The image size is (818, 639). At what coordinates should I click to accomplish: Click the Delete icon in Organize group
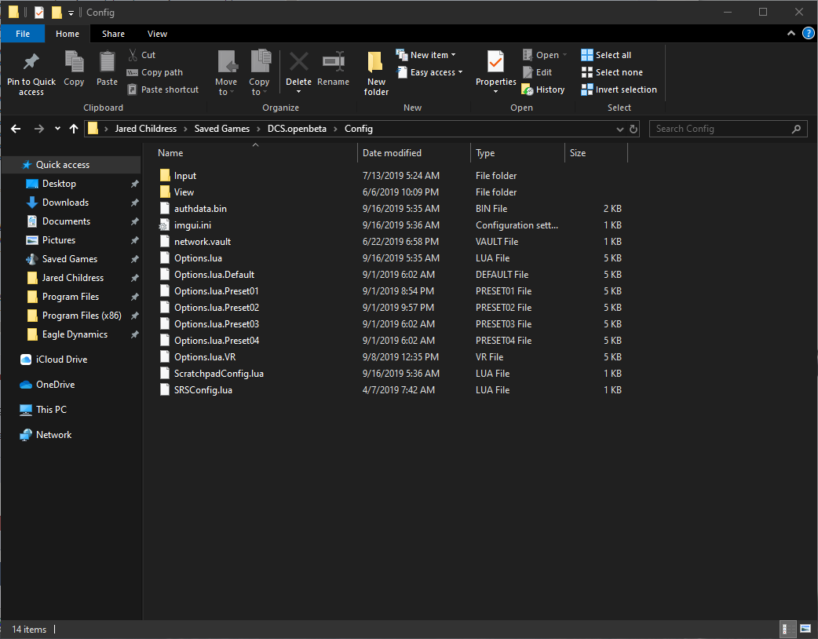pos(299,61)
